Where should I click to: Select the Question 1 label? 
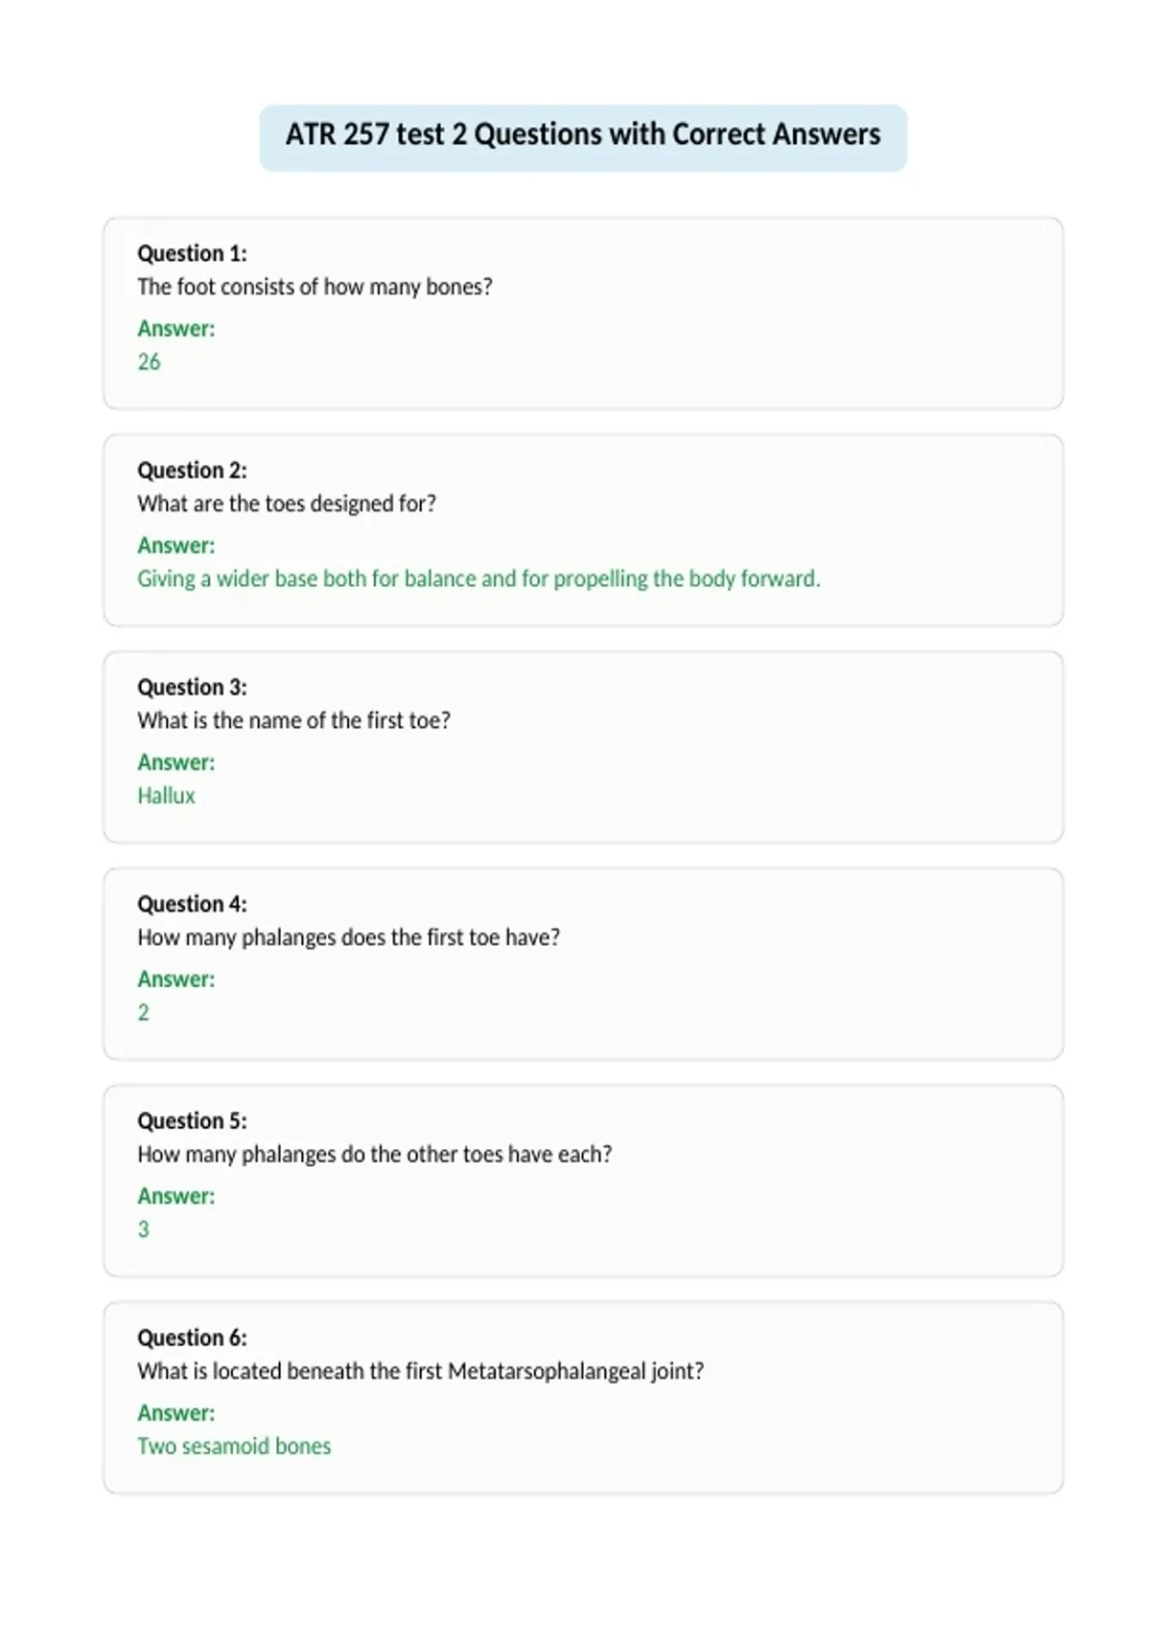click(192, 254)
